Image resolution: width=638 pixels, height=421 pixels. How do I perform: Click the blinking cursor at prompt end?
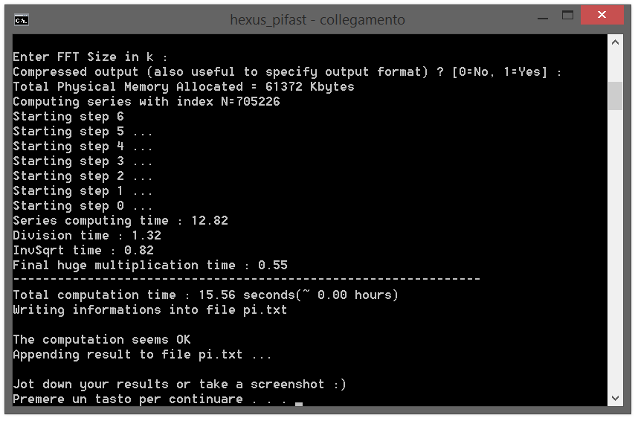(299, 404)
